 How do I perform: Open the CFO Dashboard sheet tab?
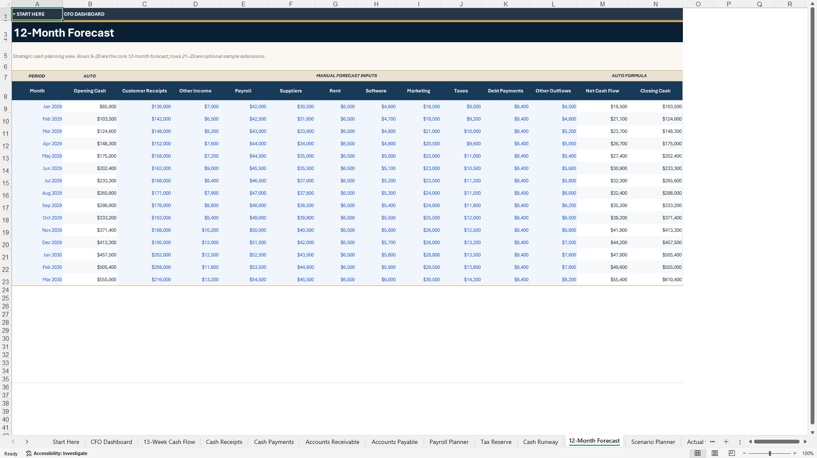111,442
